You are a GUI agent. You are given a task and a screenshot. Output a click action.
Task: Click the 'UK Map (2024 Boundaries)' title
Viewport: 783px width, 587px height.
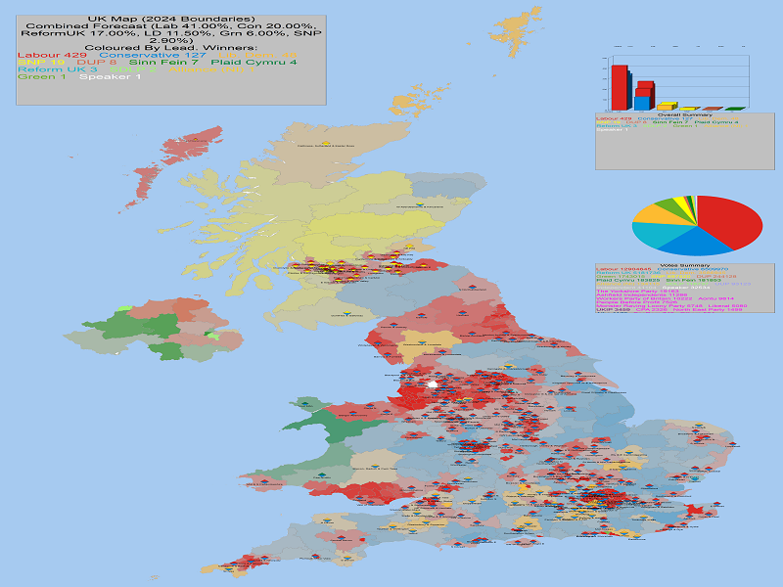coord(171,19)
